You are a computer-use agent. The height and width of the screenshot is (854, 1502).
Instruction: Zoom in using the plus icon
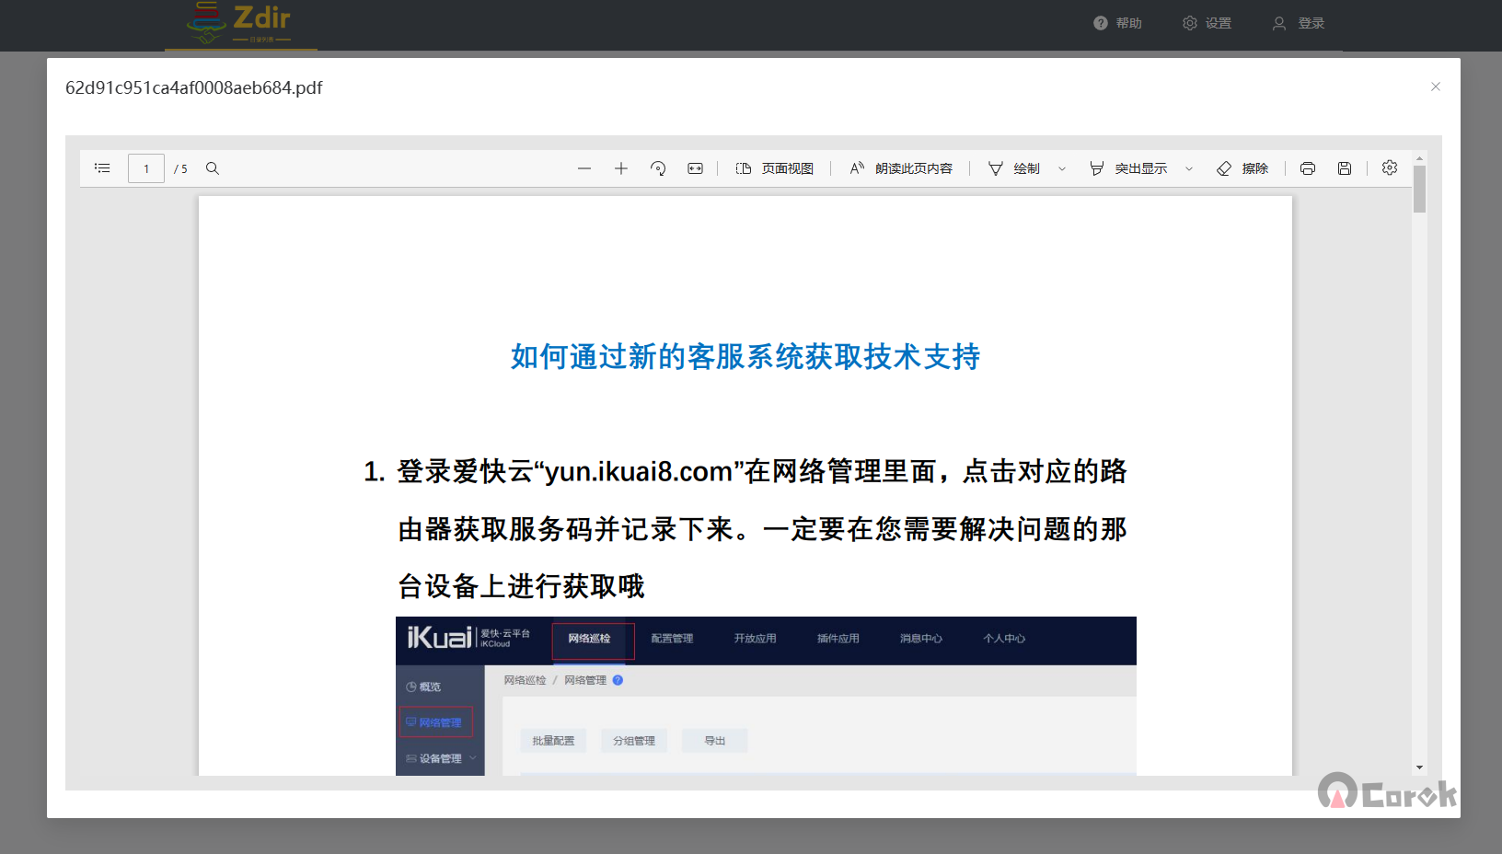tap(621, 168)
